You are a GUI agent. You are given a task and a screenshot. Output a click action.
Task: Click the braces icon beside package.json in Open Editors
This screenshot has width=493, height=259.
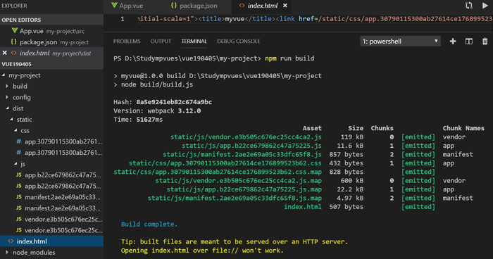click(14, 42)
